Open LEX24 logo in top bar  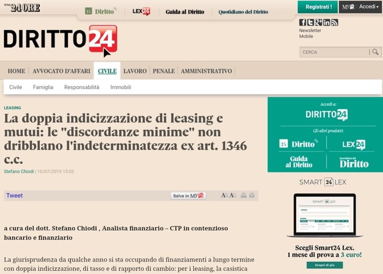tap(141, 11)
